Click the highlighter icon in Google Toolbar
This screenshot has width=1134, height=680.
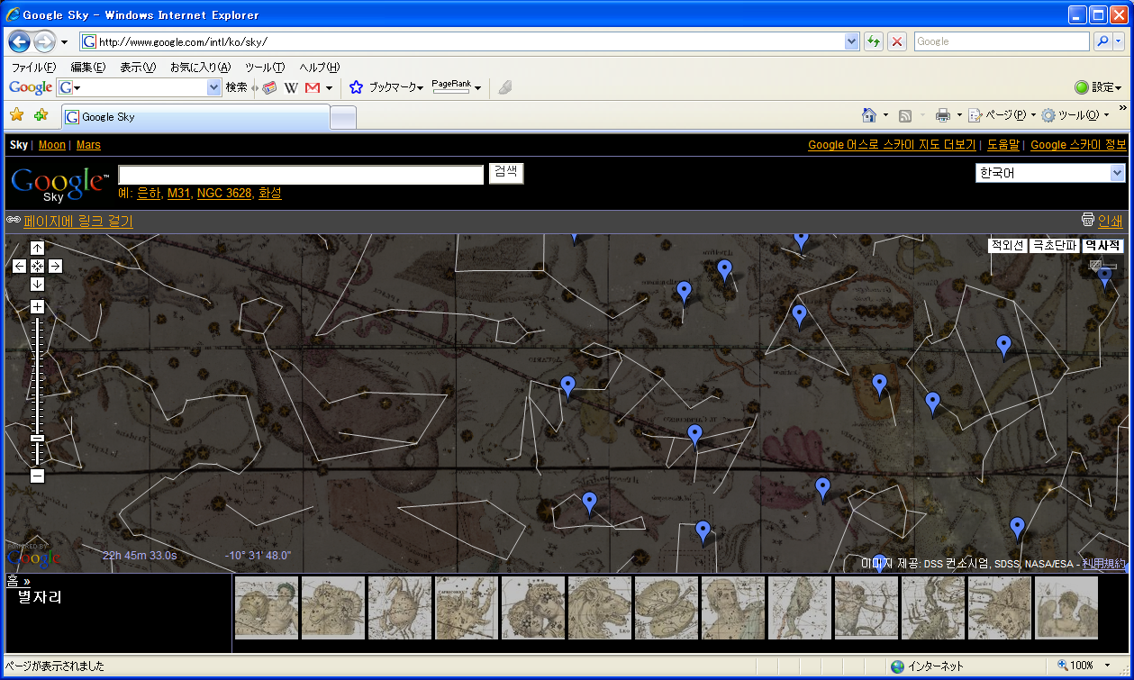(505, 87)
